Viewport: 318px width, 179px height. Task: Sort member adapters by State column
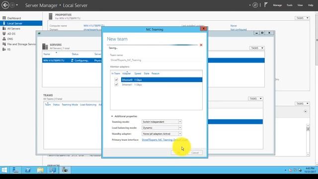(147, 74)
